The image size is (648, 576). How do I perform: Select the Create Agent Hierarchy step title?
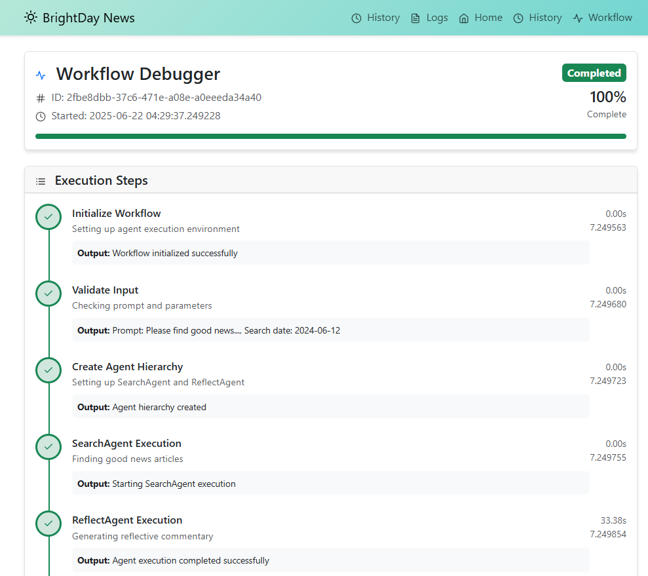click(x=127, y=367)
